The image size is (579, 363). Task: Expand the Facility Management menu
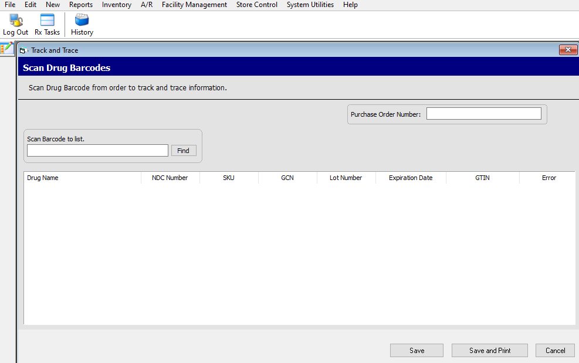point(194,5)
